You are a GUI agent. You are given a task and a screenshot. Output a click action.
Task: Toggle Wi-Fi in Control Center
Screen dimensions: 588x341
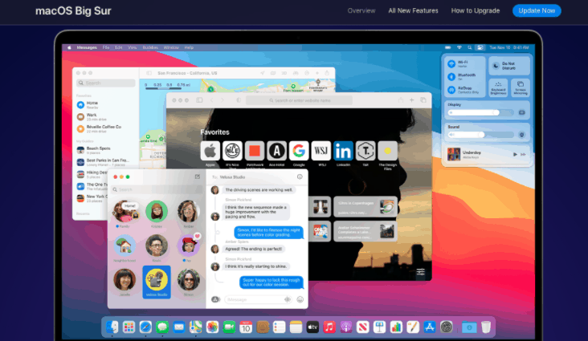point(451,64)
